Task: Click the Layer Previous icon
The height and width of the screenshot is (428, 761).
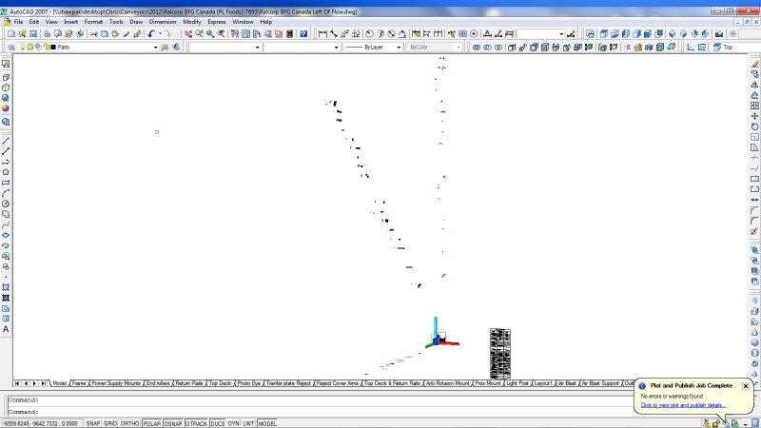Action: coord(176,47)
